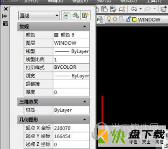Viewport: 168px width, 149px height.
Task: Click the gray 颜色 8 color swatch
Action: click(x=56, y=35)
